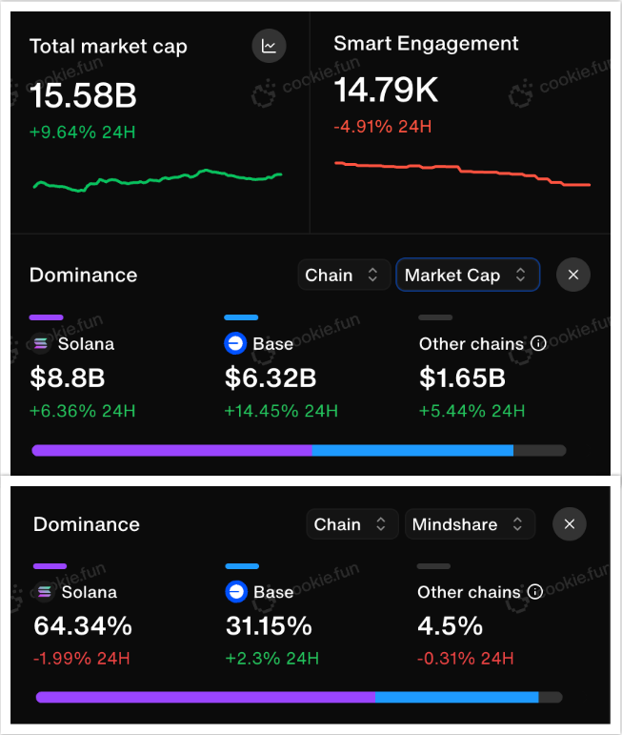Click the red Smart Engagement sparkline
The height and width of the screenshot is (735, 622).
click(x=462, y=173)
